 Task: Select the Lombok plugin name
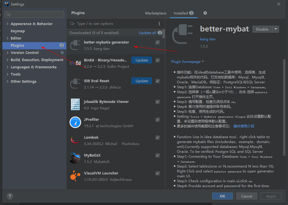91,137
